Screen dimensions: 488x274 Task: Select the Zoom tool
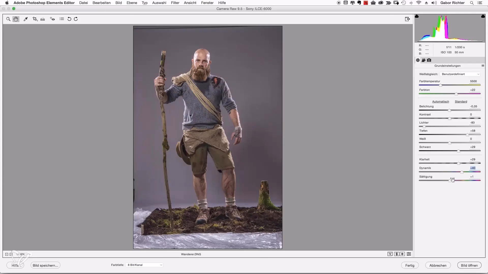(x=8, y=19)
